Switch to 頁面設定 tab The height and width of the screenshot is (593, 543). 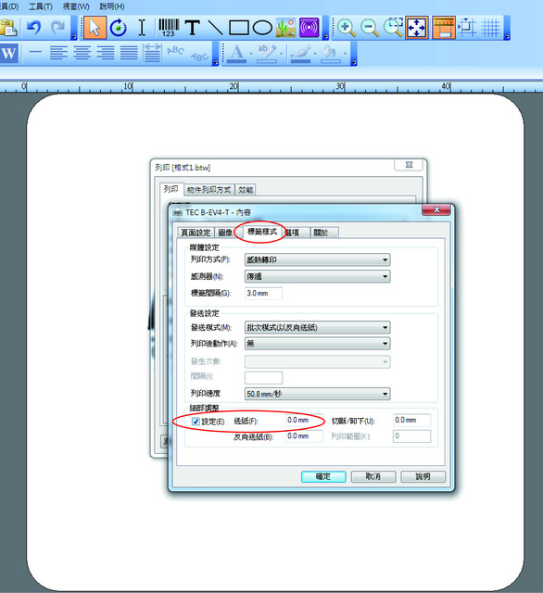[x=196, y=233]
